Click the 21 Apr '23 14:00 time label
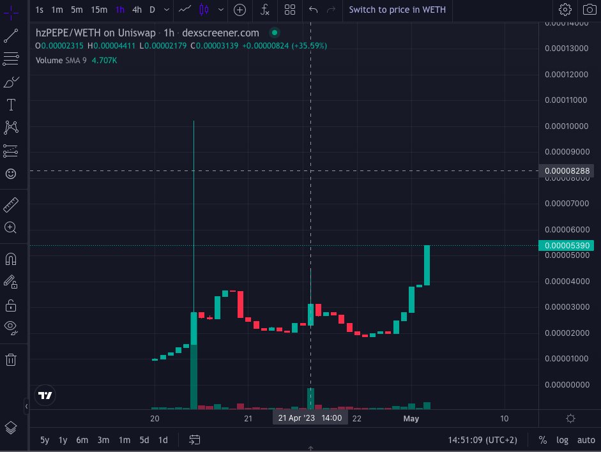 tap(310, 418)
